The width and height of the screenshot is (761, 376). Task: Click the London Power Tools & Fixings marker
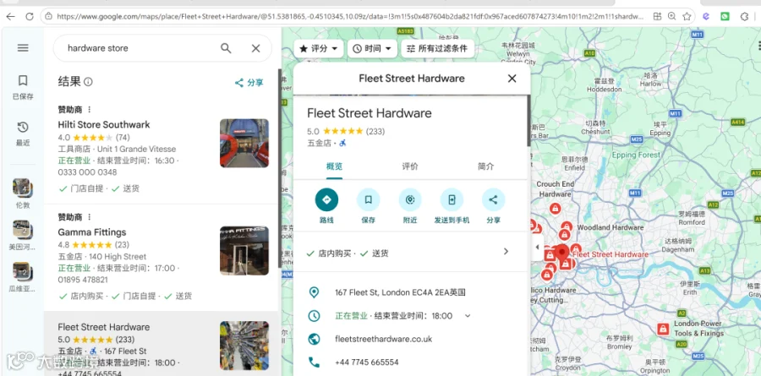(663, 329)
